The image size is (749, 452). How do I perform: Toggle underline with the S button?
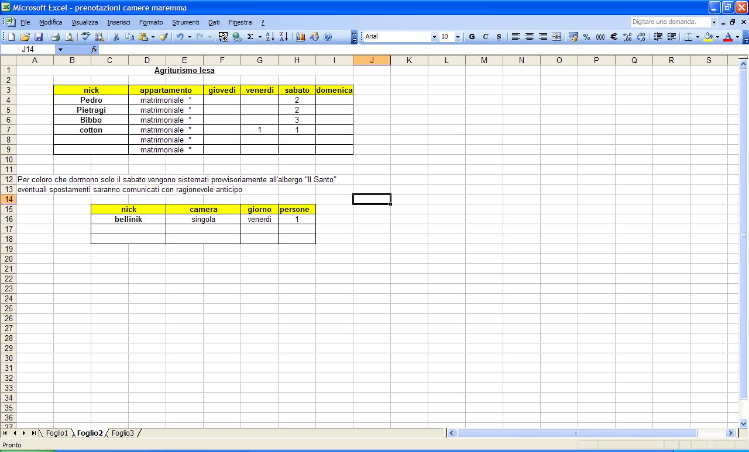(x=499, y=37)
